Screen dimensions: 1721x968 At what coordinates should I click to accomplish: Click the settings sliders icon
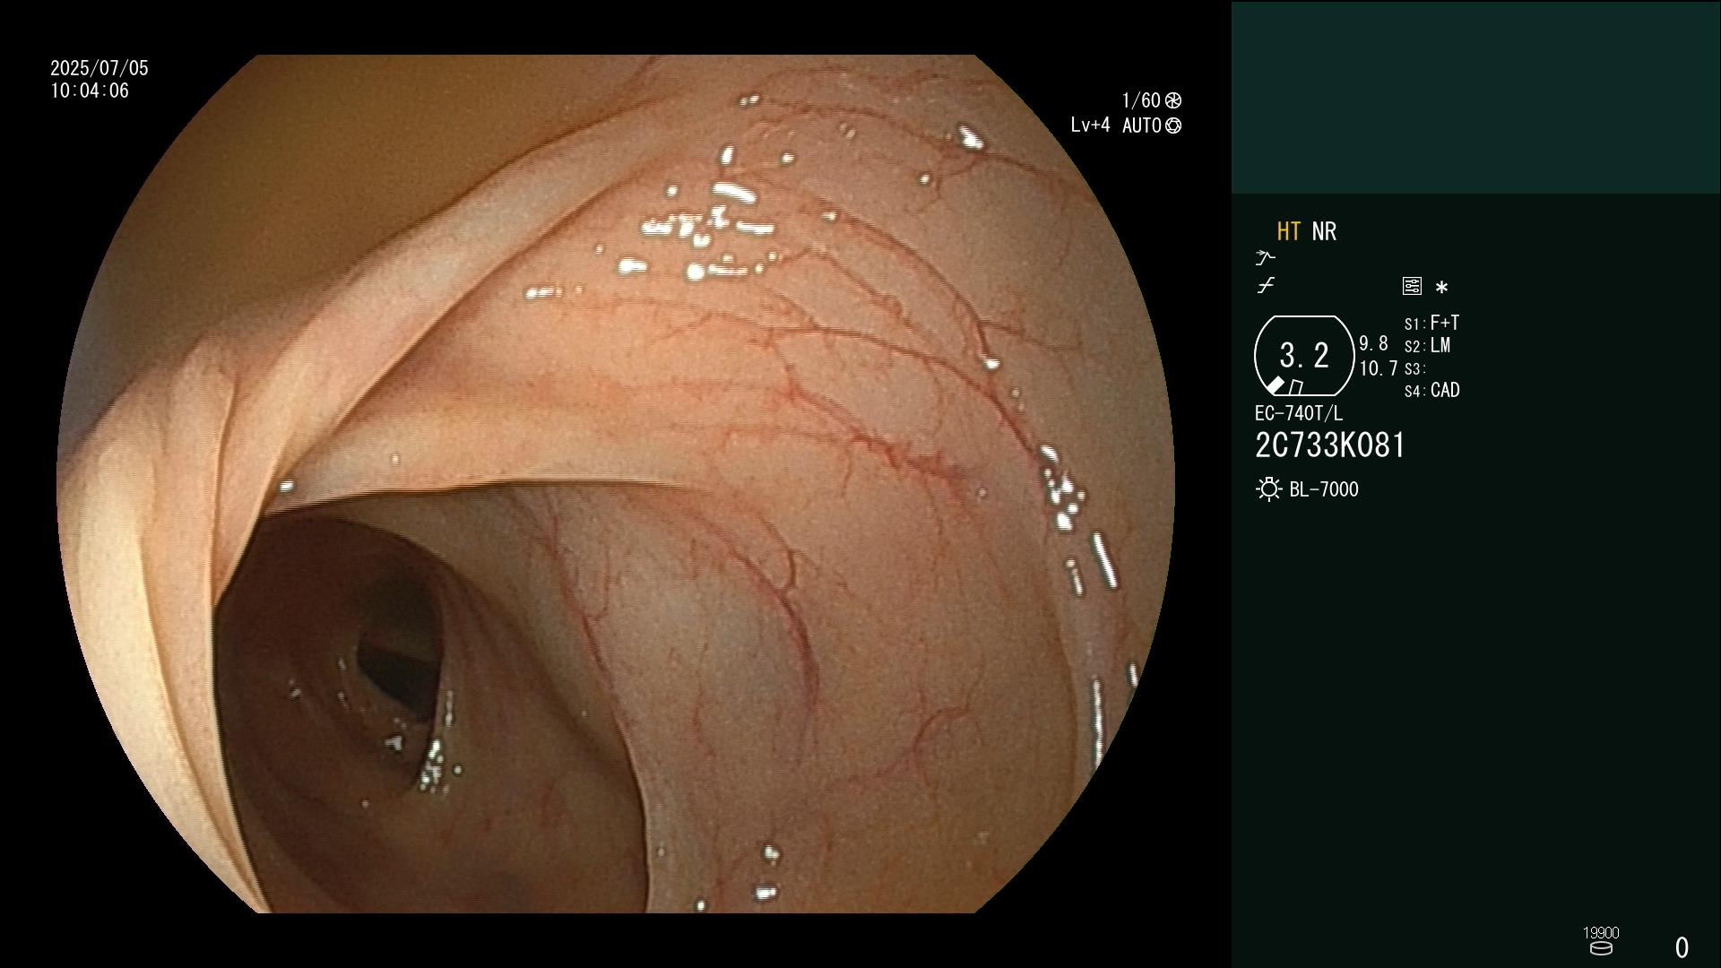[x=1412, y=286]
